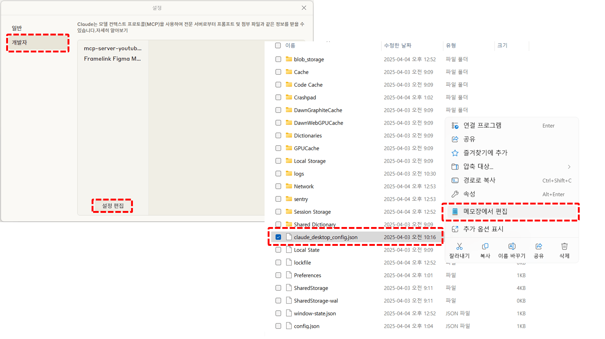This screenshot has height=339, width=605.
Task: Click the Rename icon in context menu
Action: (512, 246)
